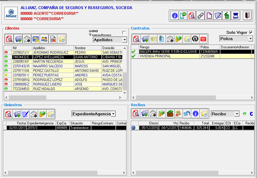Select client PEREZ PUERTAS
This screenshot has height=178, width=257.
(63, 75)
